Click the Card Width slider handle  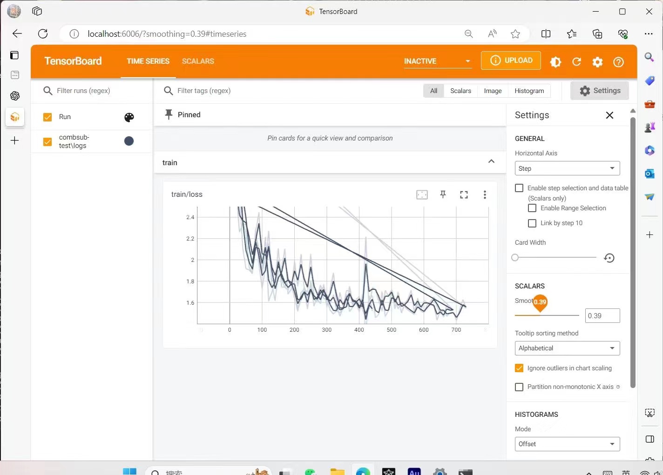tap(514, 258)
